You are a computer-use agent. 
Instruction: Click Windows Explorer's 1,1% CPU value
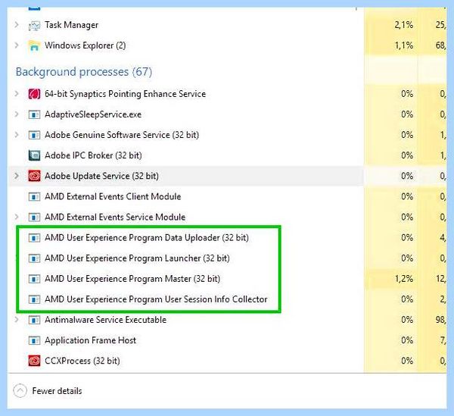pos(403,45)
